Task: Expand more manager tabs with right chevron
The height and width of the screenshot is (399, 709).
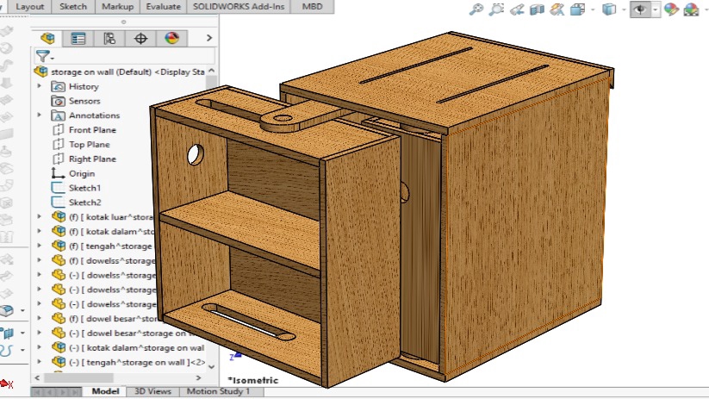Action: 208,38
